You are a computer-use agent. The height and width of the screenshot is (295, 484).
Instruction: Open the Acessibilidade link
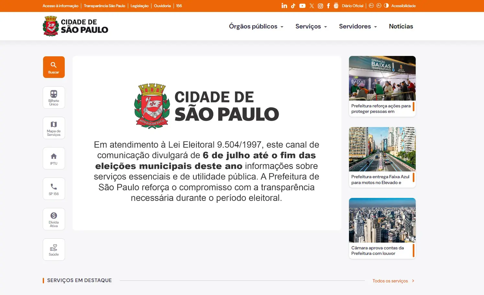(x=403, y=6)
